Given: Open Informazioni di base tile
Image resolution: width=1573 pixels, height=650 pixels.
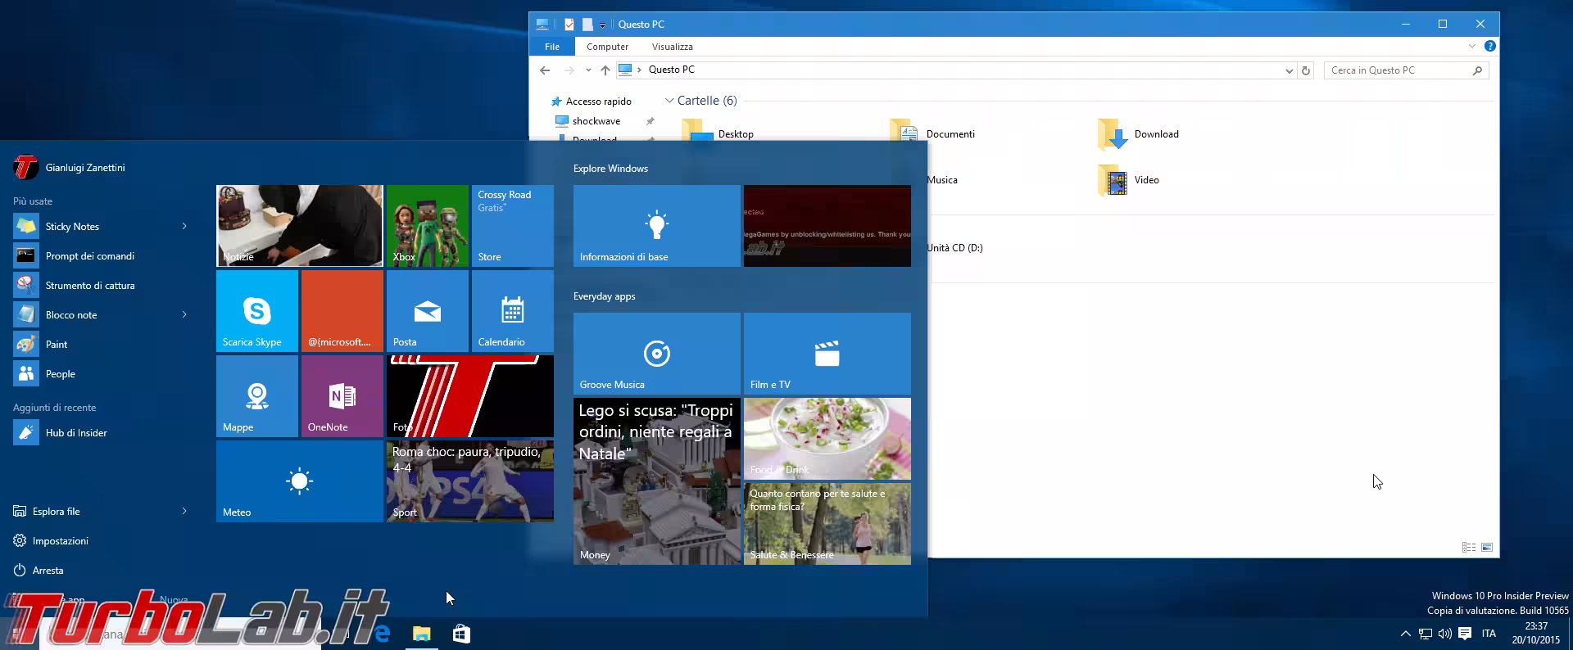Looking at the screenshot, I should (657, 226).
